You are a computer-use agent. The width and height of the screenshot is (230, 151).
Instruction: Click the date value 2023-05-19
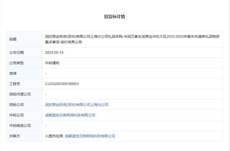click(54, 52)
